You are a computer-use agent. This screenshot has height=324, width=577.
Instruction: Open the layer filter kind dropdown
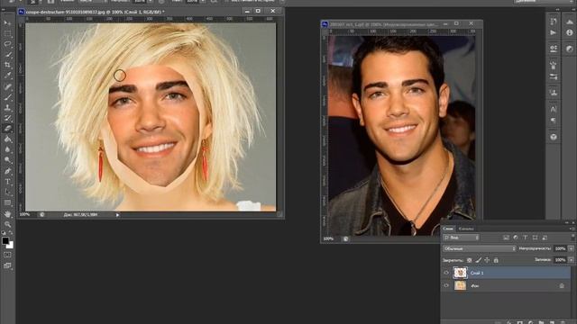coord(461,238)
